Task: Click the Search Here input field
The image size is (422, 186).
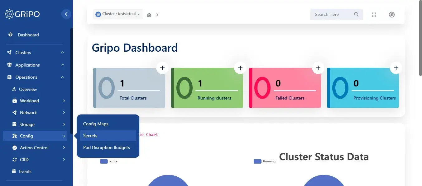Action: [332, 14]
